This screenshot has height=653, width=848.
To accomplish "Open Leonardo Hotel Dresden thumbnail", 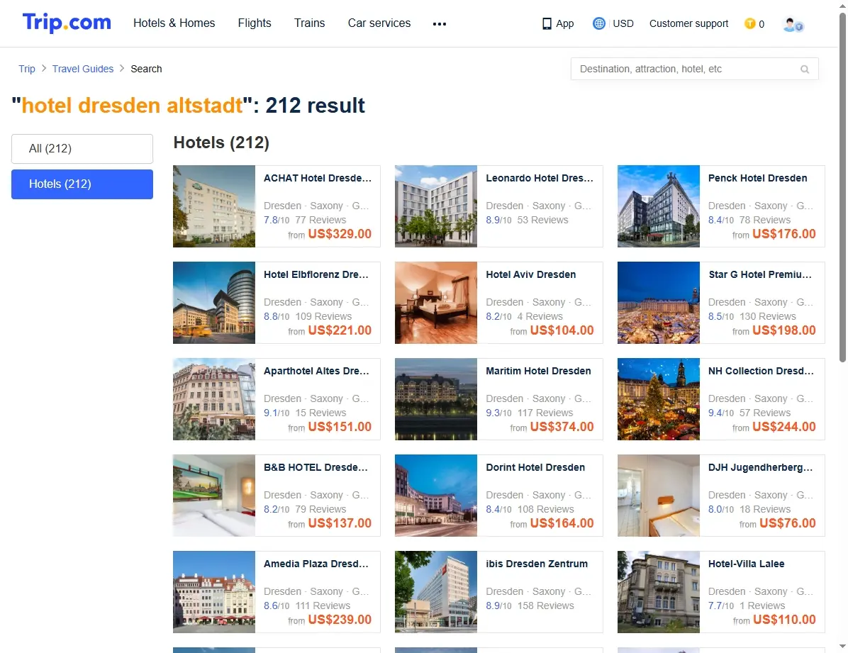I will click(x=436, y=206).
